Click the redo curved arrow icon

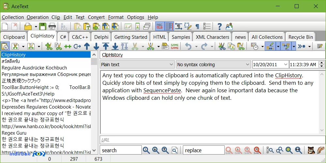[204, 46]
